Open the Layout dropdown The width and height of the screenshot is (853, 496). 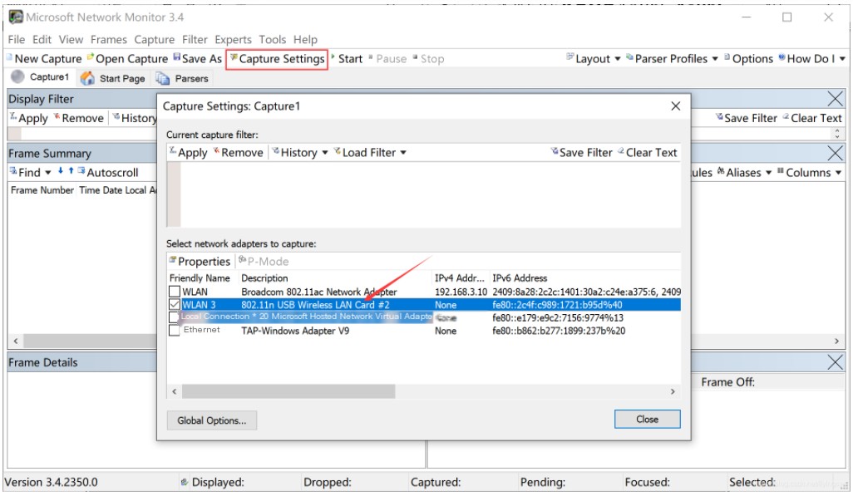[x=594, y=59]
